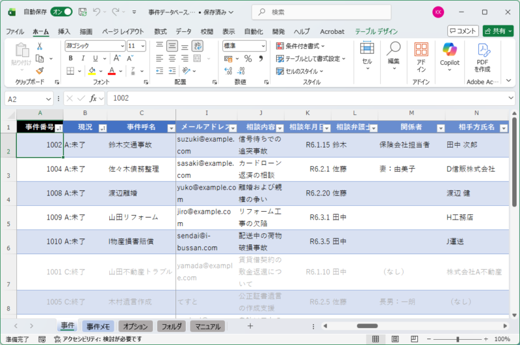Toggle the AutoSave (自動保存) switch
The width and height of the screenshot is (520, 345).
coord(62,12)
